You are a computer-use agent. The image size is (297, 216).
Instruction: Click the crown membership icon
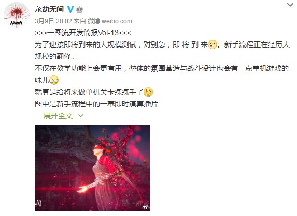[x=79, y=9]
